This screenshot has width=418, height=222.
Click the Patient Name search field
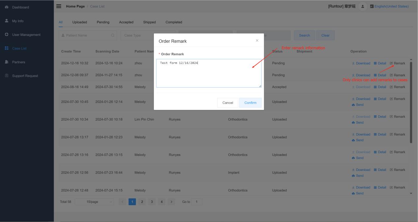88,35
